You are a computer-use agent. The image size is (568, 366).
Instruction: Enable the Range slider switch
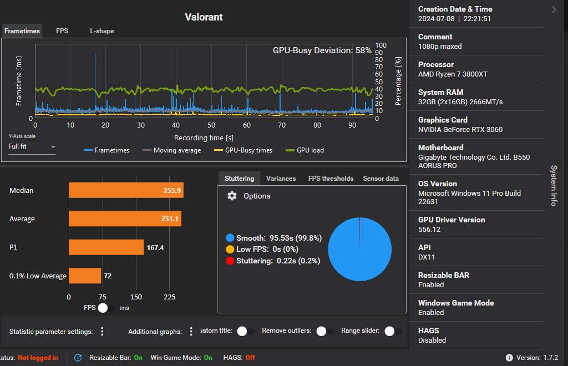[393, 331]
